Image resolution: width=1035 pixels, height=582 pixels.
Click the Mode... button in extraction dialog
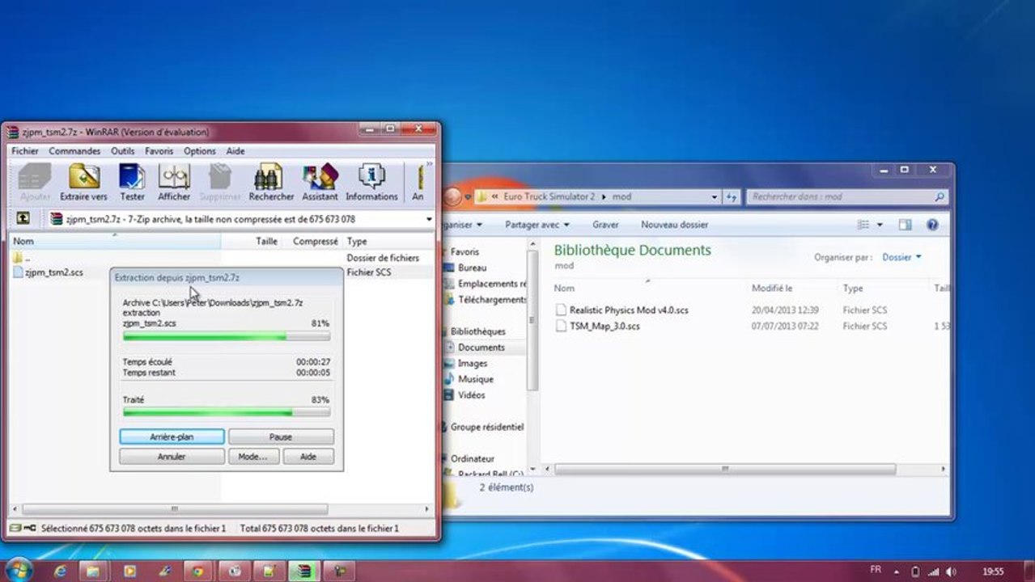(253, 457)
